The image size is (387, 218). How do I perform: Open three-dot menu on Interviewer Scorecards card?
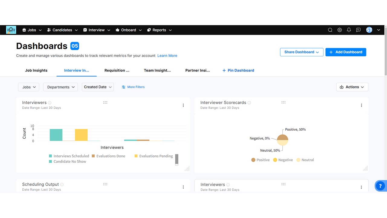coord(361,105)
